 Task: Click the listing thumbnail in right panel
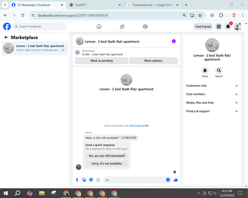(212, 45)
